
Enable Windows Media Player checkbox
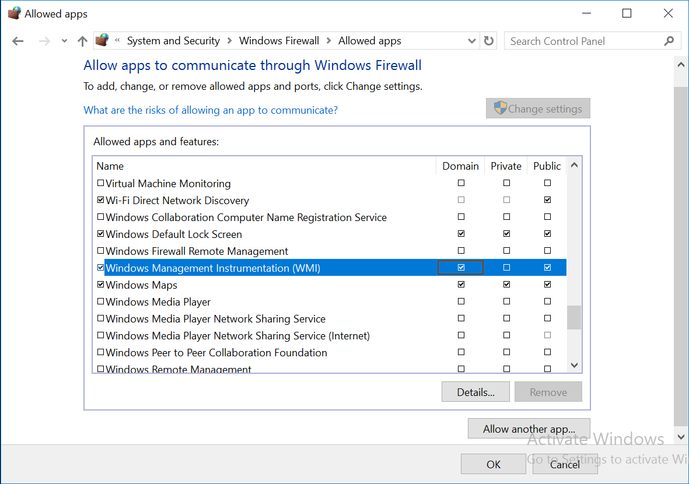tap(100, 301)
